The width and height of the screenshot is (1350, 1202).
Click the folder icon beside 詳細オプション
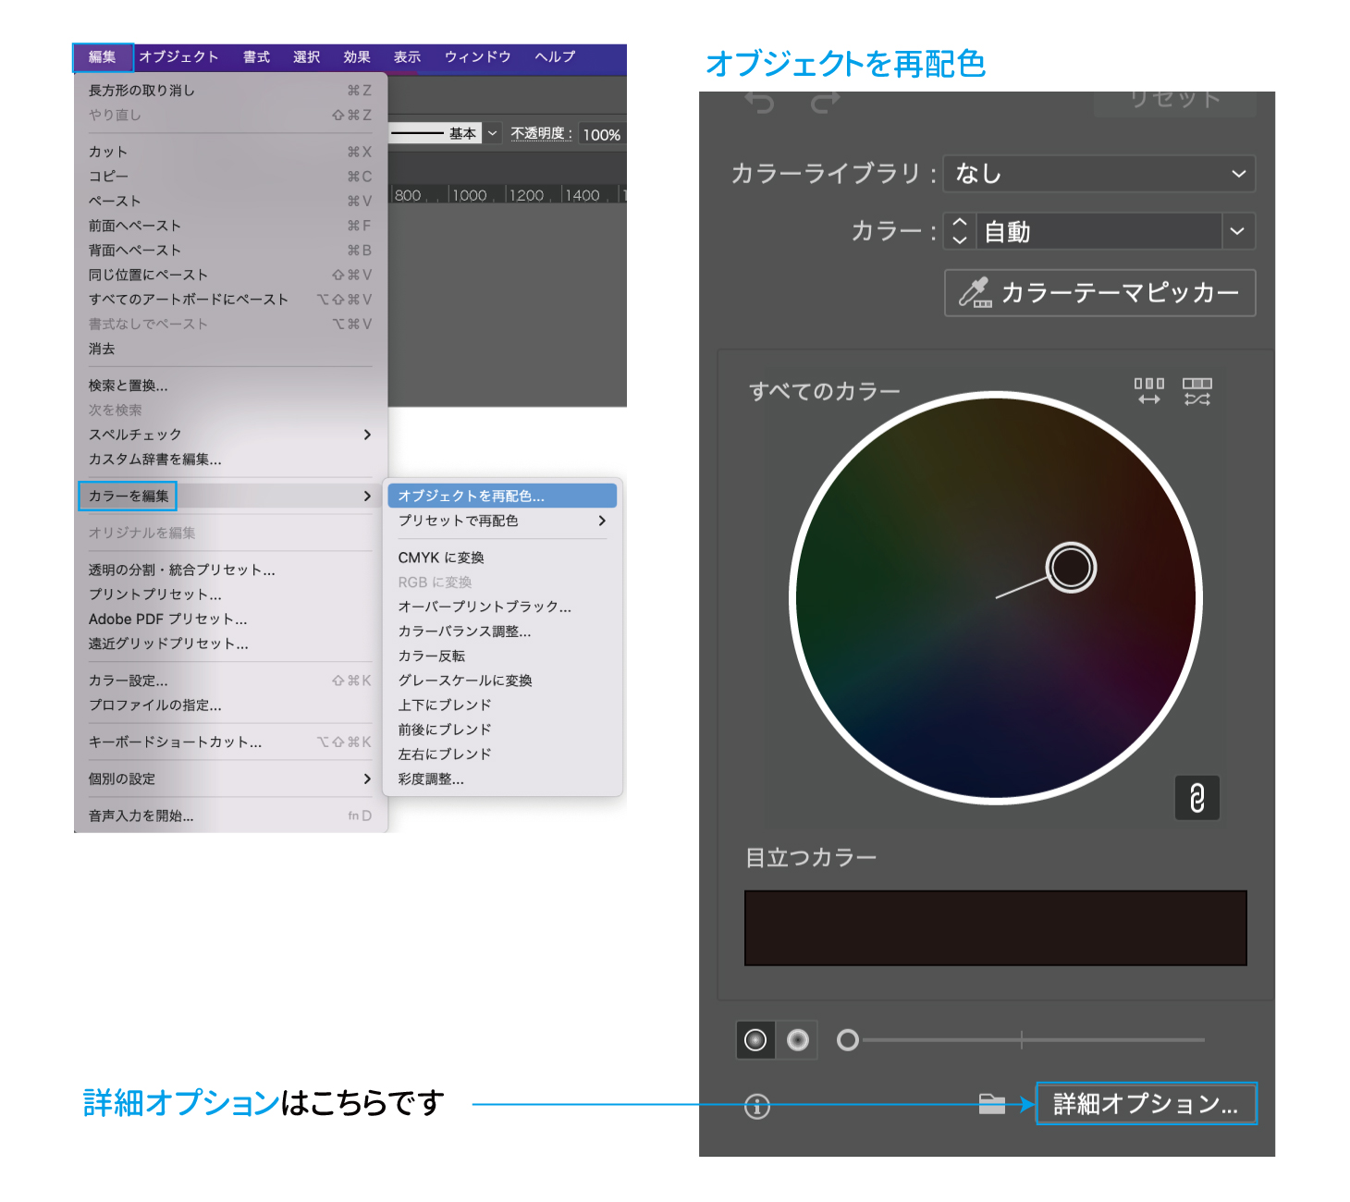pos(992,1104)
